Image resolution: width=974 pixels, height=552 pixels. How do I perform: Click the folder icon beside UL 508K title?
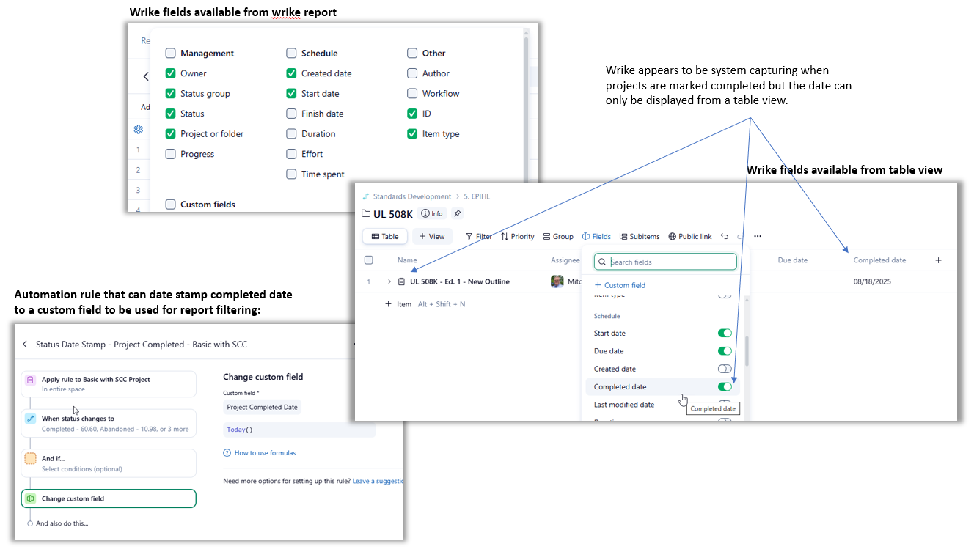pyautogui.click(x=366, y=213)
